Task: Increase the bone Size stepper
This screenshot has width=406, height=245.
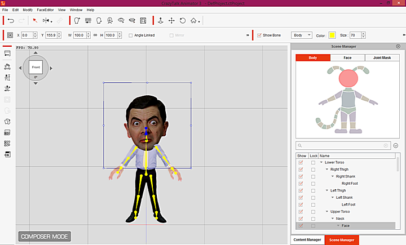Action: [364, 34]
